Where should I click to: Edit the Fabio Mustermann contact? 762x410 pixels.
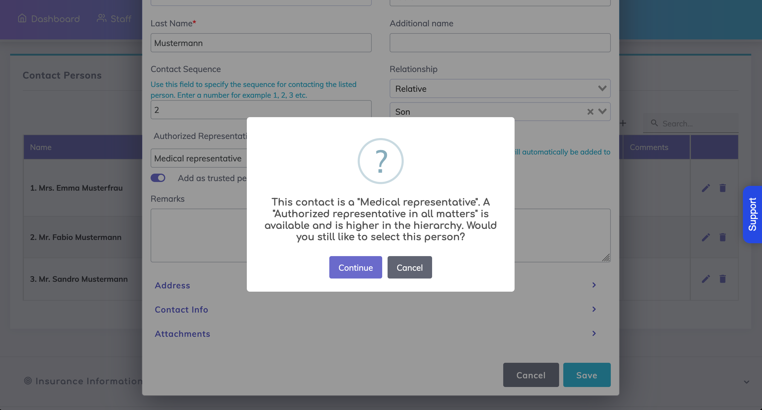(706, 237)
